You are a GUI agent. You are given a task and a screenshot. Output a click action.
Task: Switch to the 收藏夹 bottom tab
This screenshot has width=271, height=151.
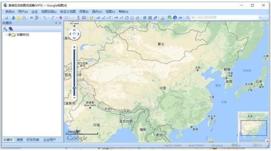[8, 140]
